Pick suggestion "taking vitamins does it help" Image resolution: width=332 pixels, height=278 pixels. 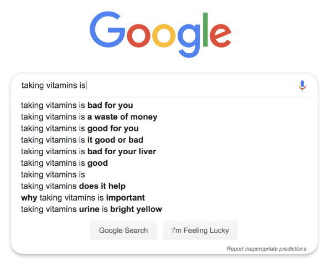click(x=73, y=186)
